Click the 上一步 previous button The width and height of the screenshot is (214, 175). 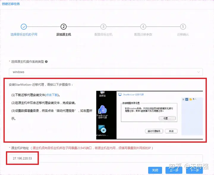click(x=174, y=170)
